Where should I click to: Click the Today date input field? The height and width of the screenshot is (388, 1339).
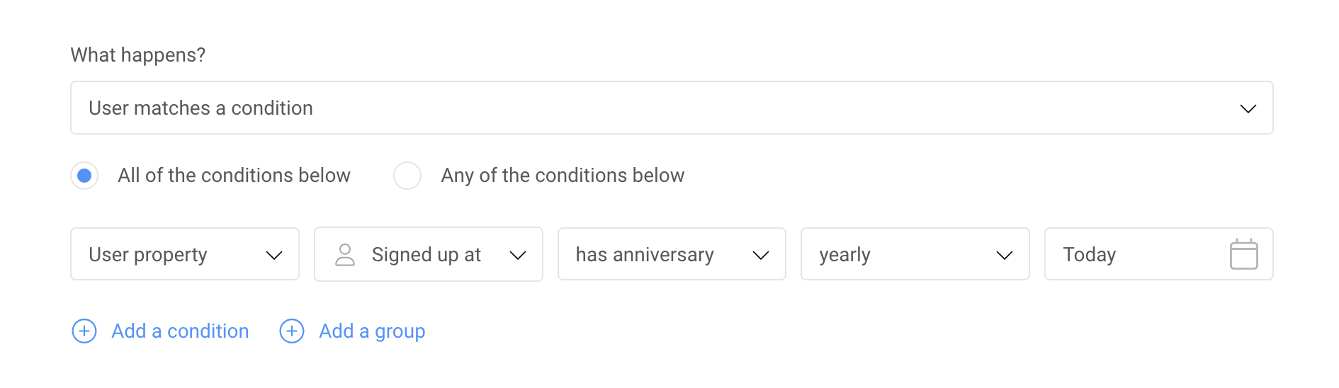1158,254
